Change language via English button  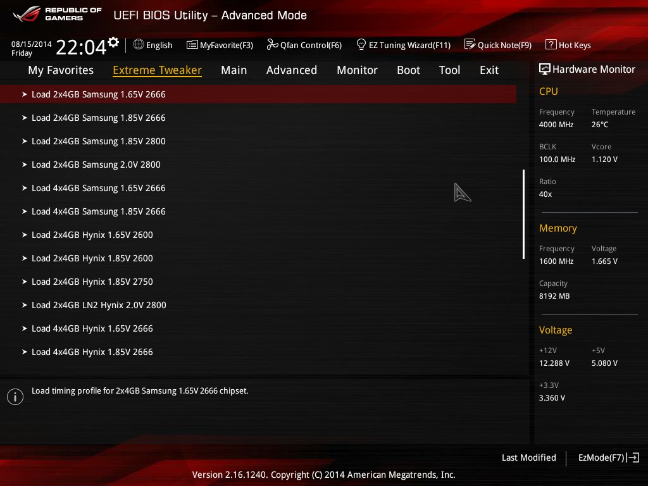coord(159,45)
